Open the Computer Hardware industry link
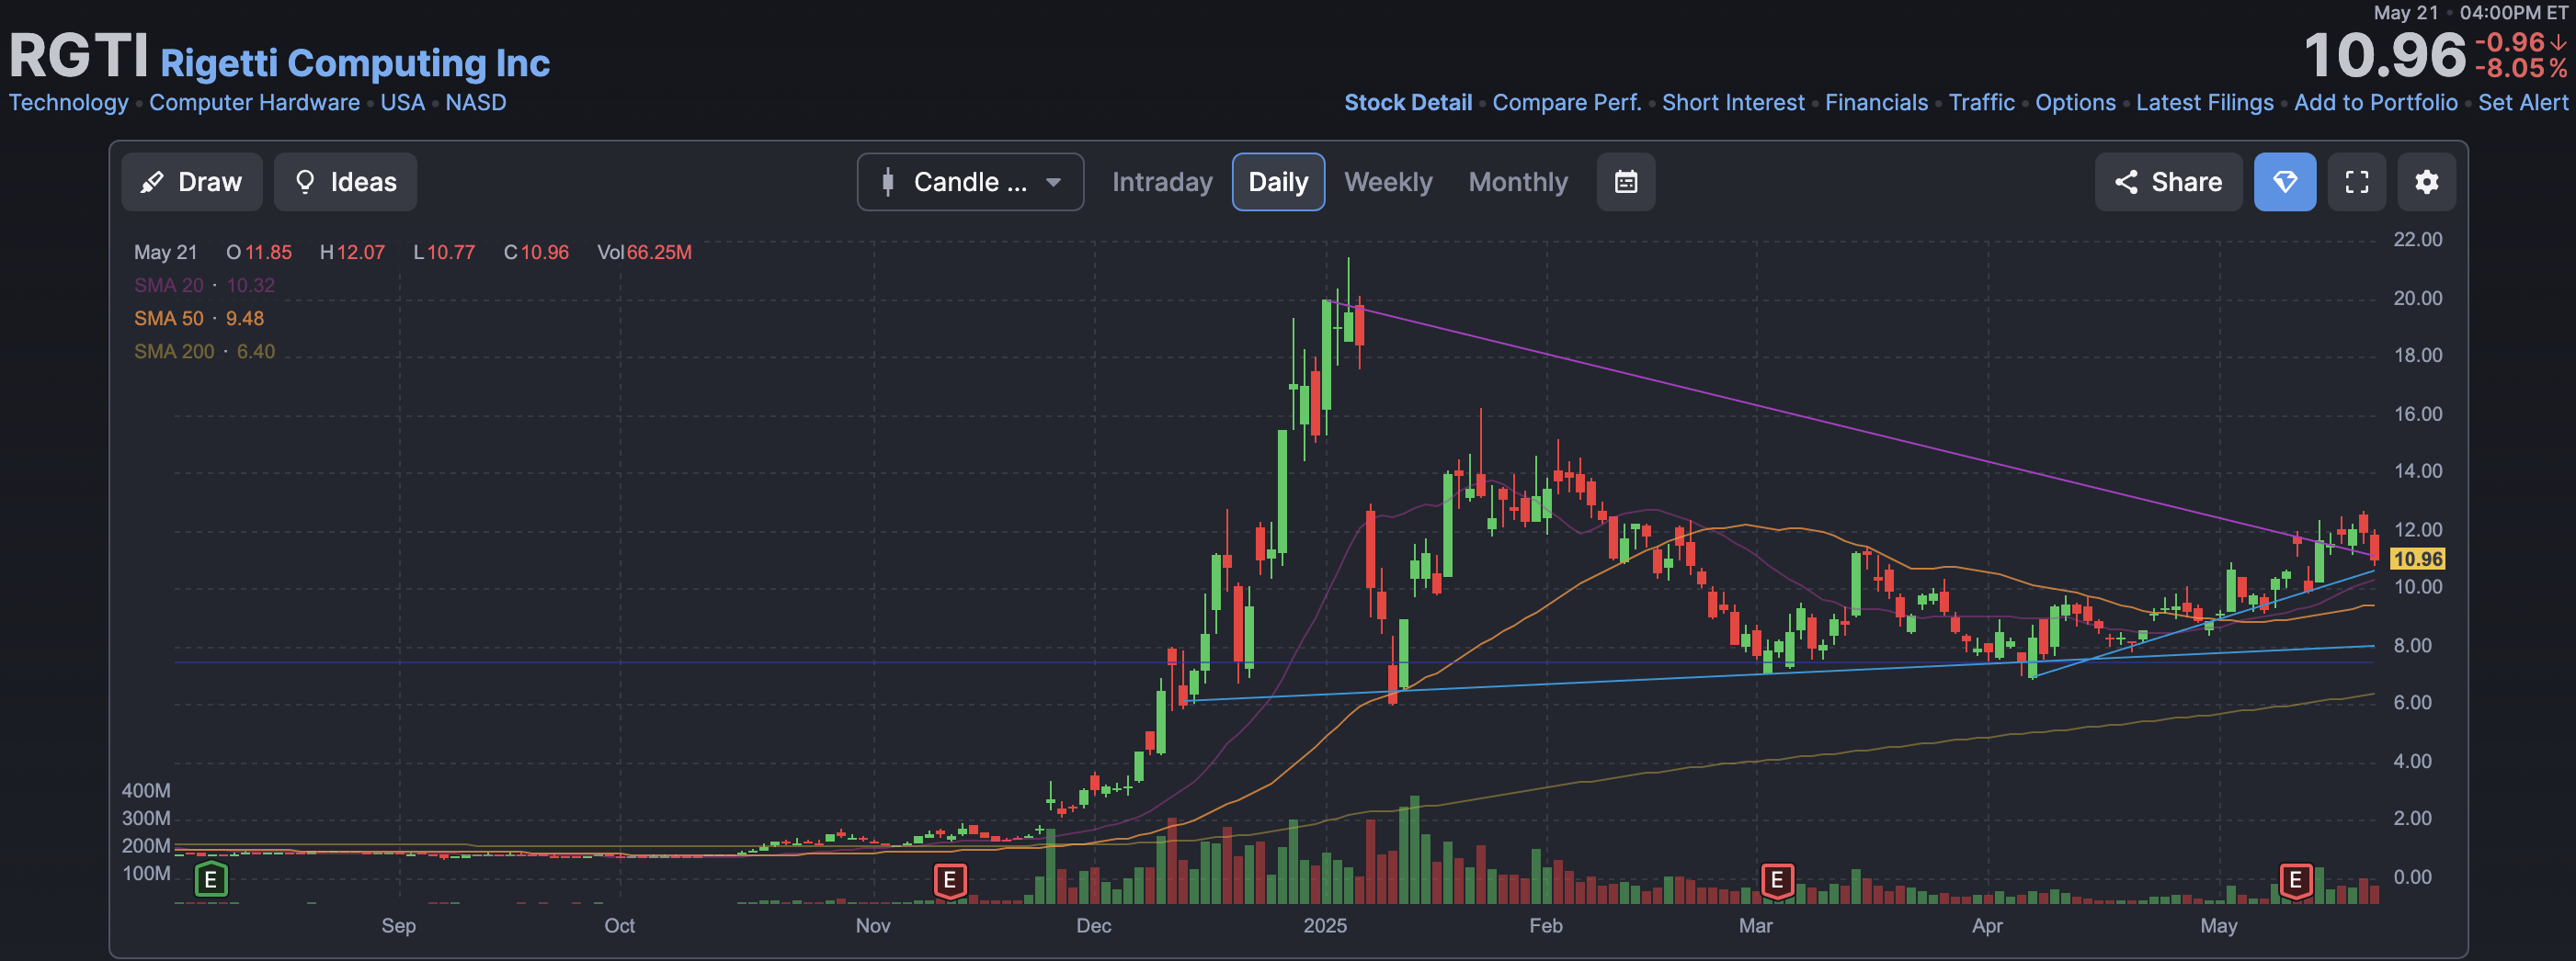This screenshot has width=2576, height=961. tap(254, 103)
